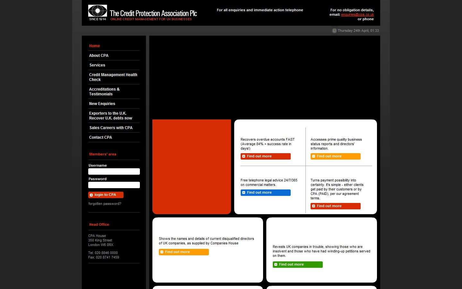
Task: Click into the Password field
Action: [114, 185]
